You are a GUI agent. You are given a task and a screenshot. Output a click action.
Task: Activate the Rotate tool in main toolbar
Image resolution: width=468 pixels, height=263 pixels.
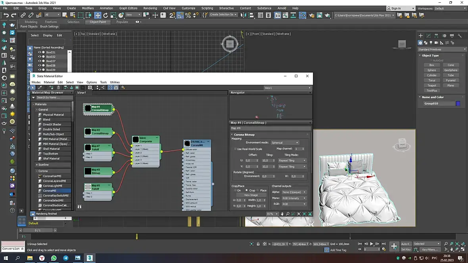coord(106,15)
